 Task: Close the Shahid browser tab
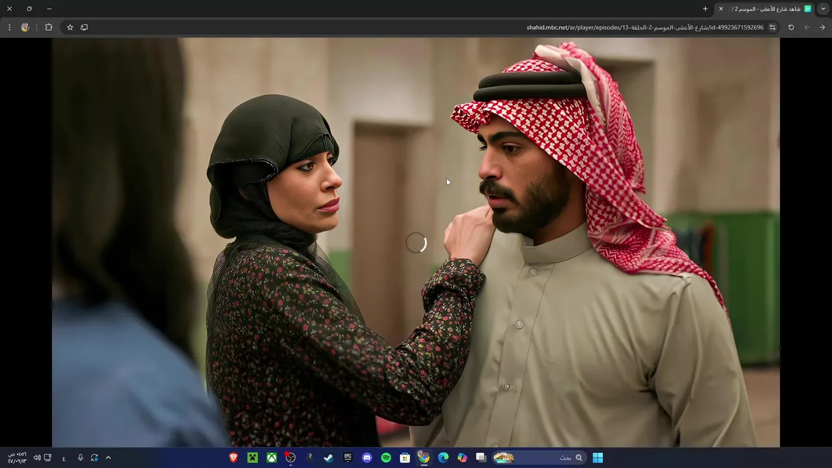pyautogui.click(x=721, y=9)
